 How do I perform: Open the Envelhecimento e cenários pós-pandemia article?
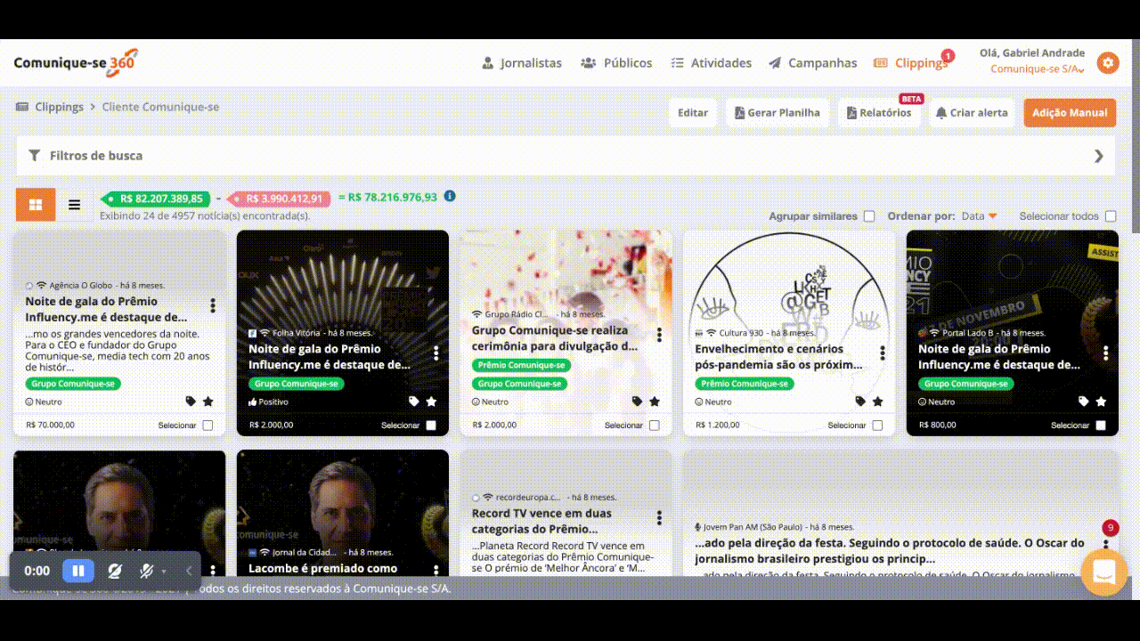[778, 357]
